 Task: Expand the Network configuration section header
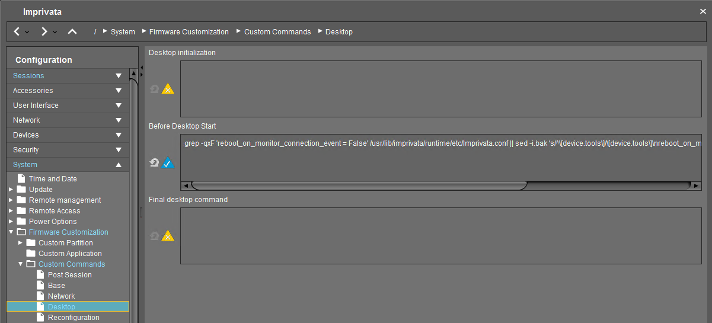pos(68,120)
